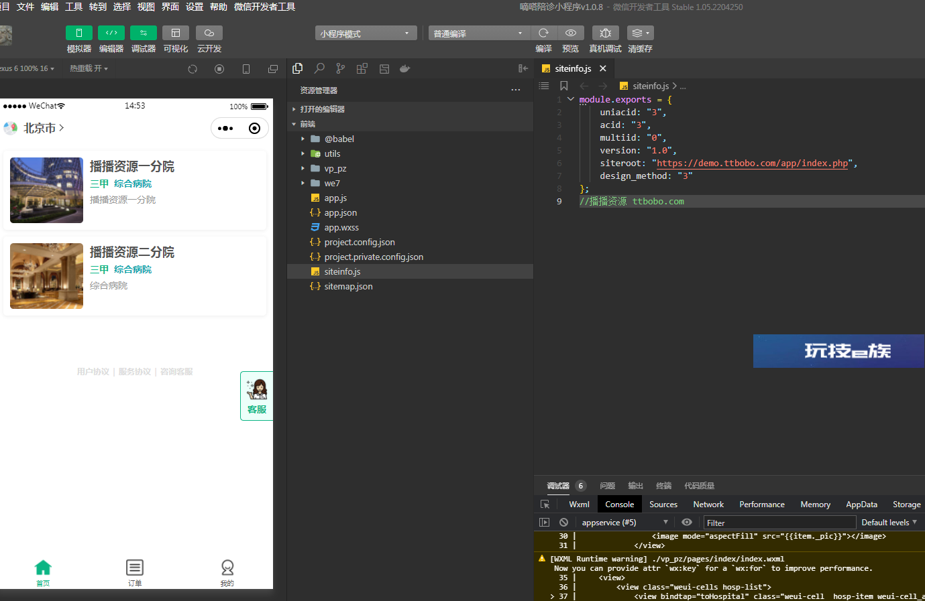Image resolution: width=925 pixels, height=601 pixels.
Task: Open the layout template icon
Action: (x=384, y=68)
